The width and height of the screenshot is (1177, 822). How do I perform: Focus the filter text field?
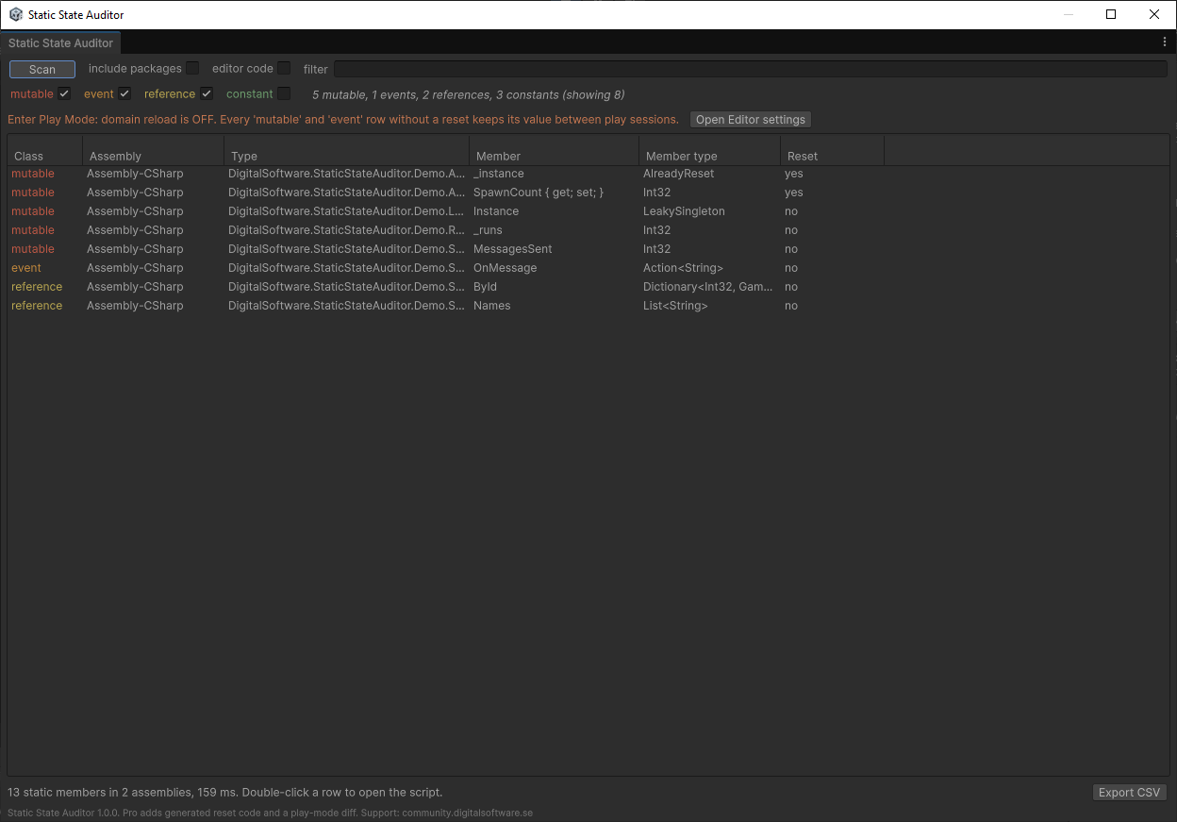[x=750, y=69]
